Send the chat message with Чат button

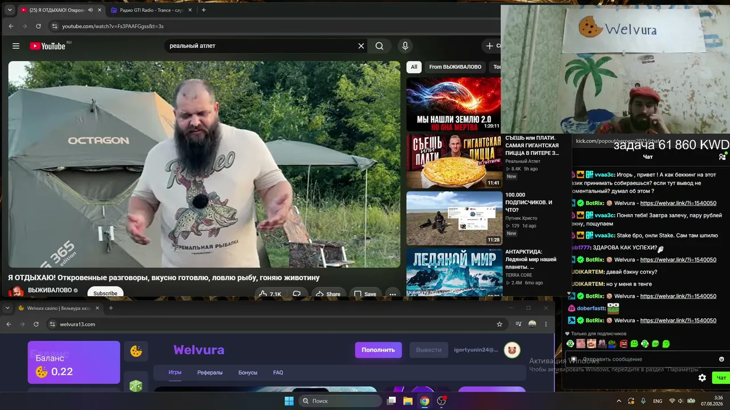pos(721,378)
